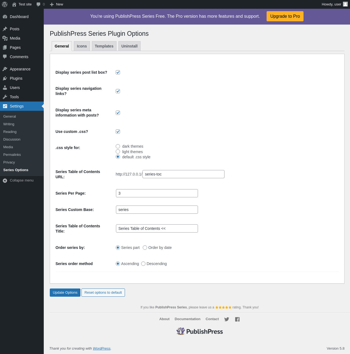The height and width of the screenshot is (354, 350).
Task: Click the Collapse menu arrow icon
Action: [5, 180]
